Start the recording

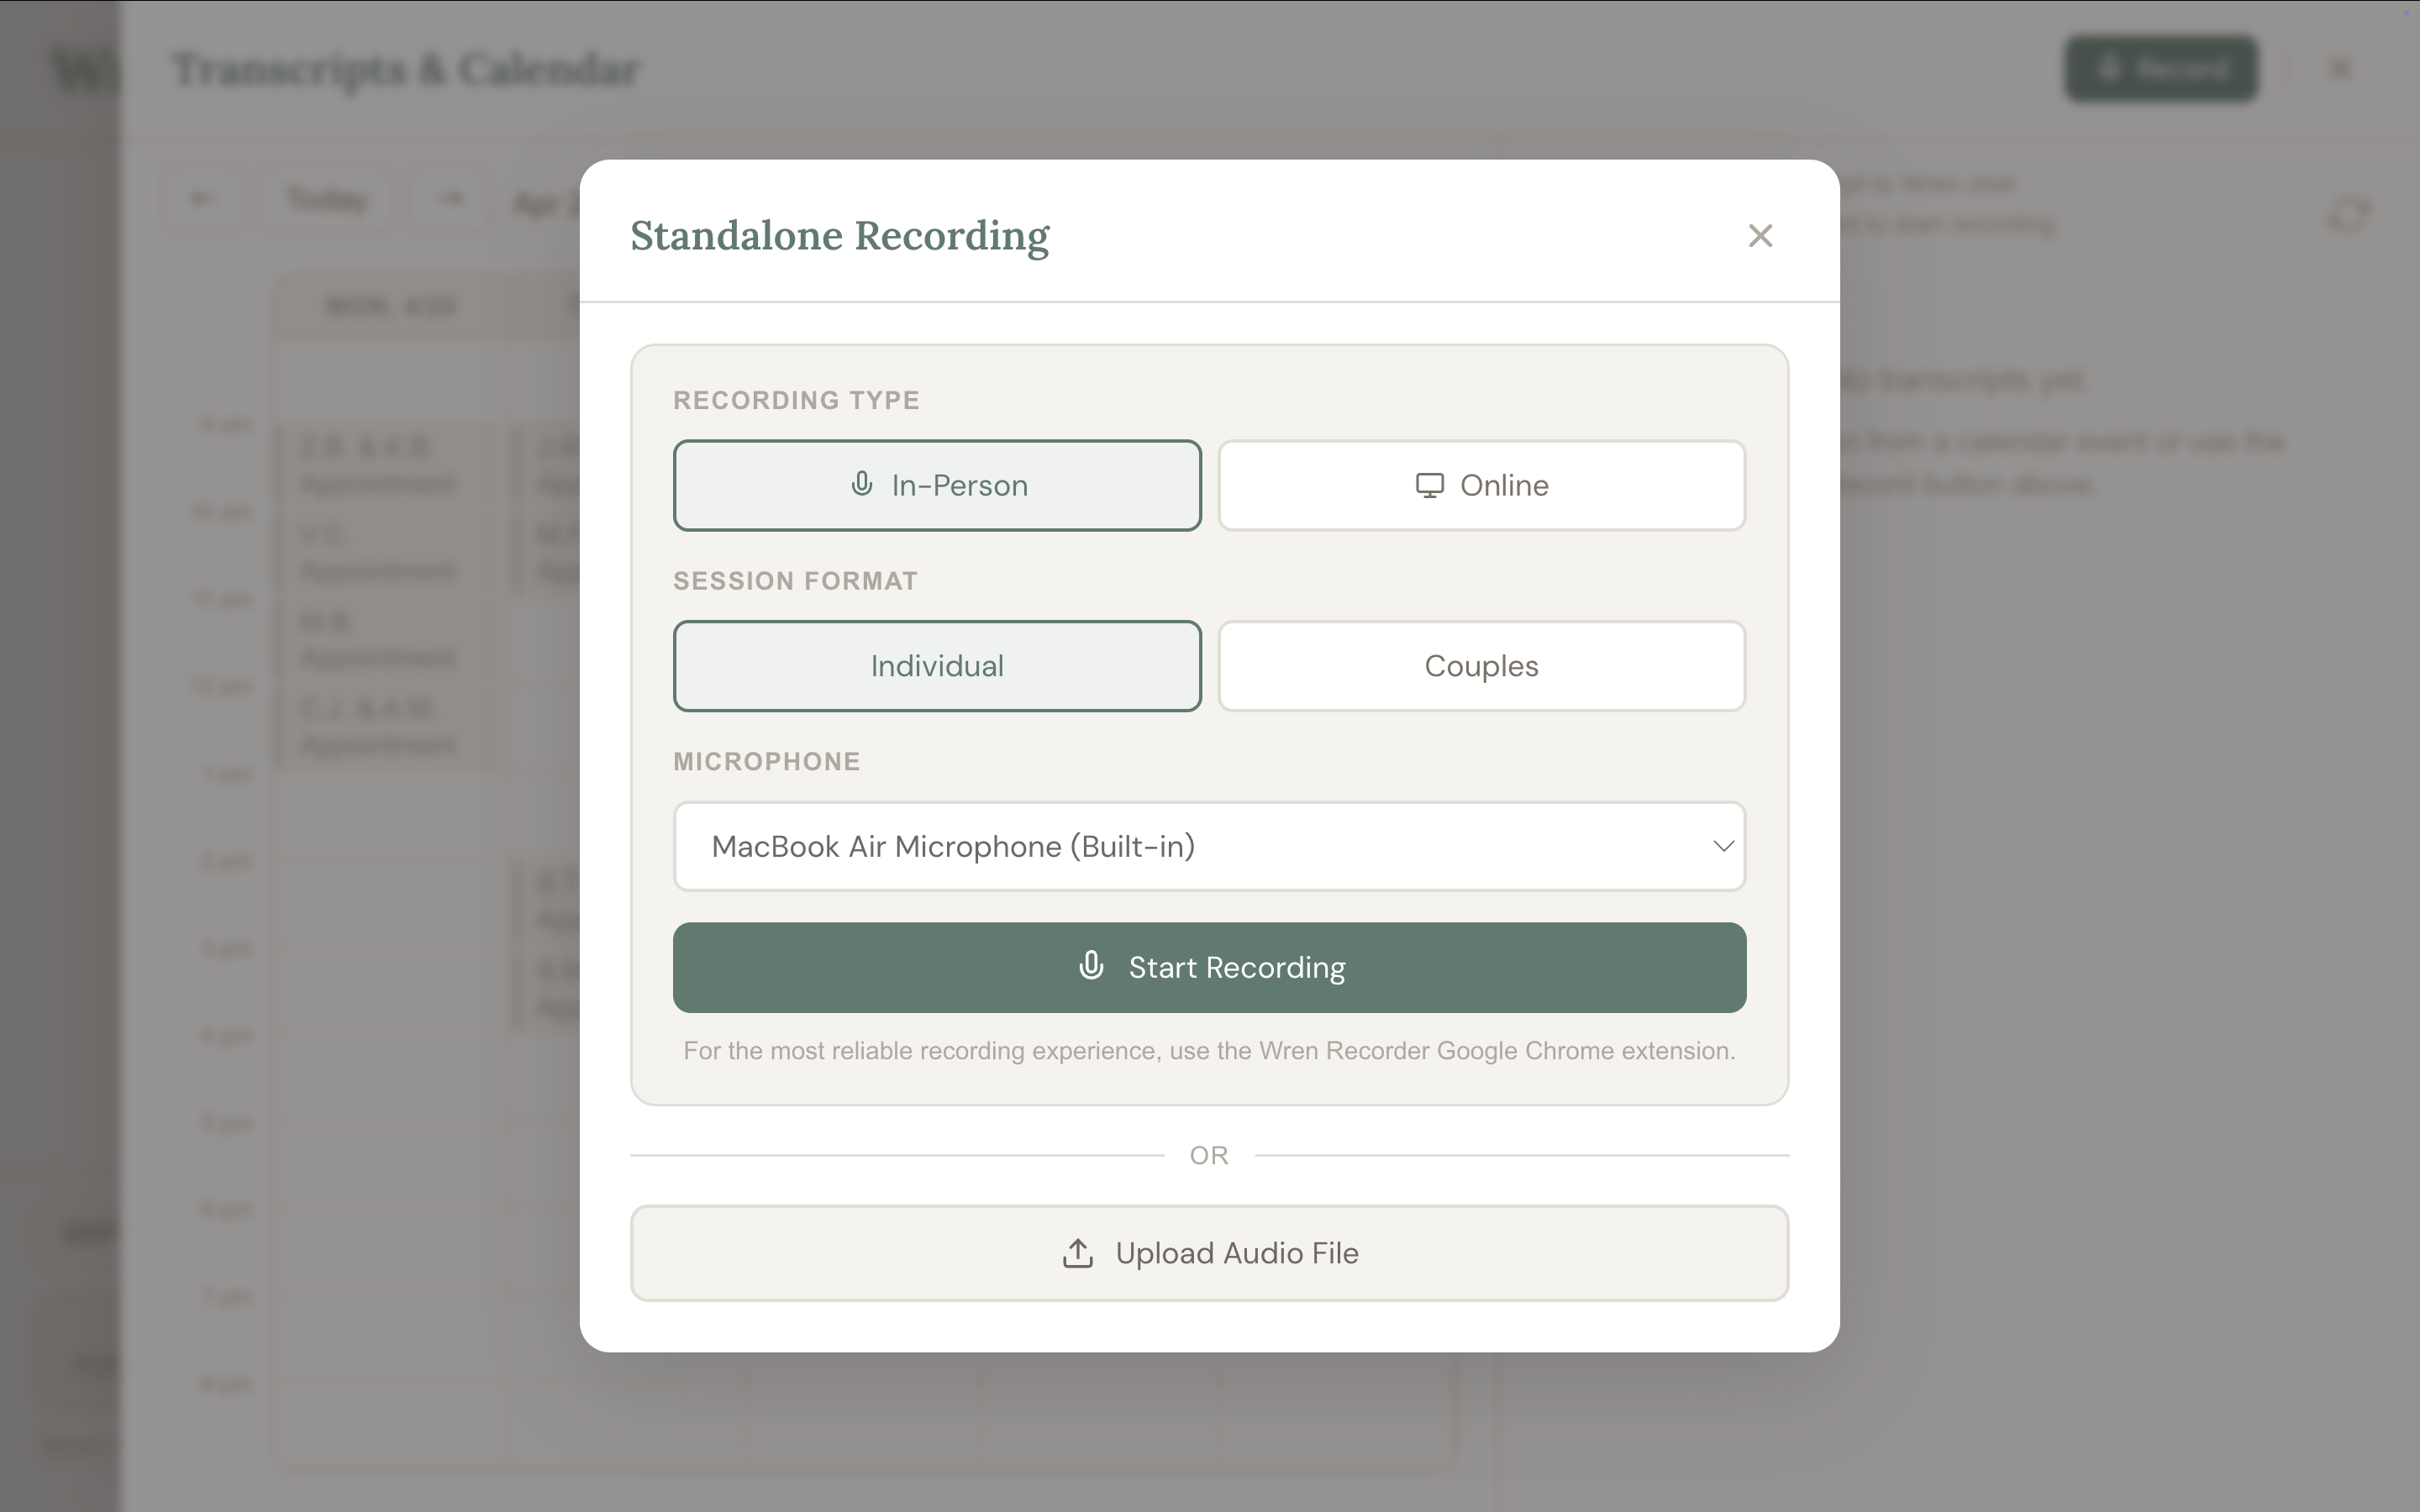point(1209,967)
